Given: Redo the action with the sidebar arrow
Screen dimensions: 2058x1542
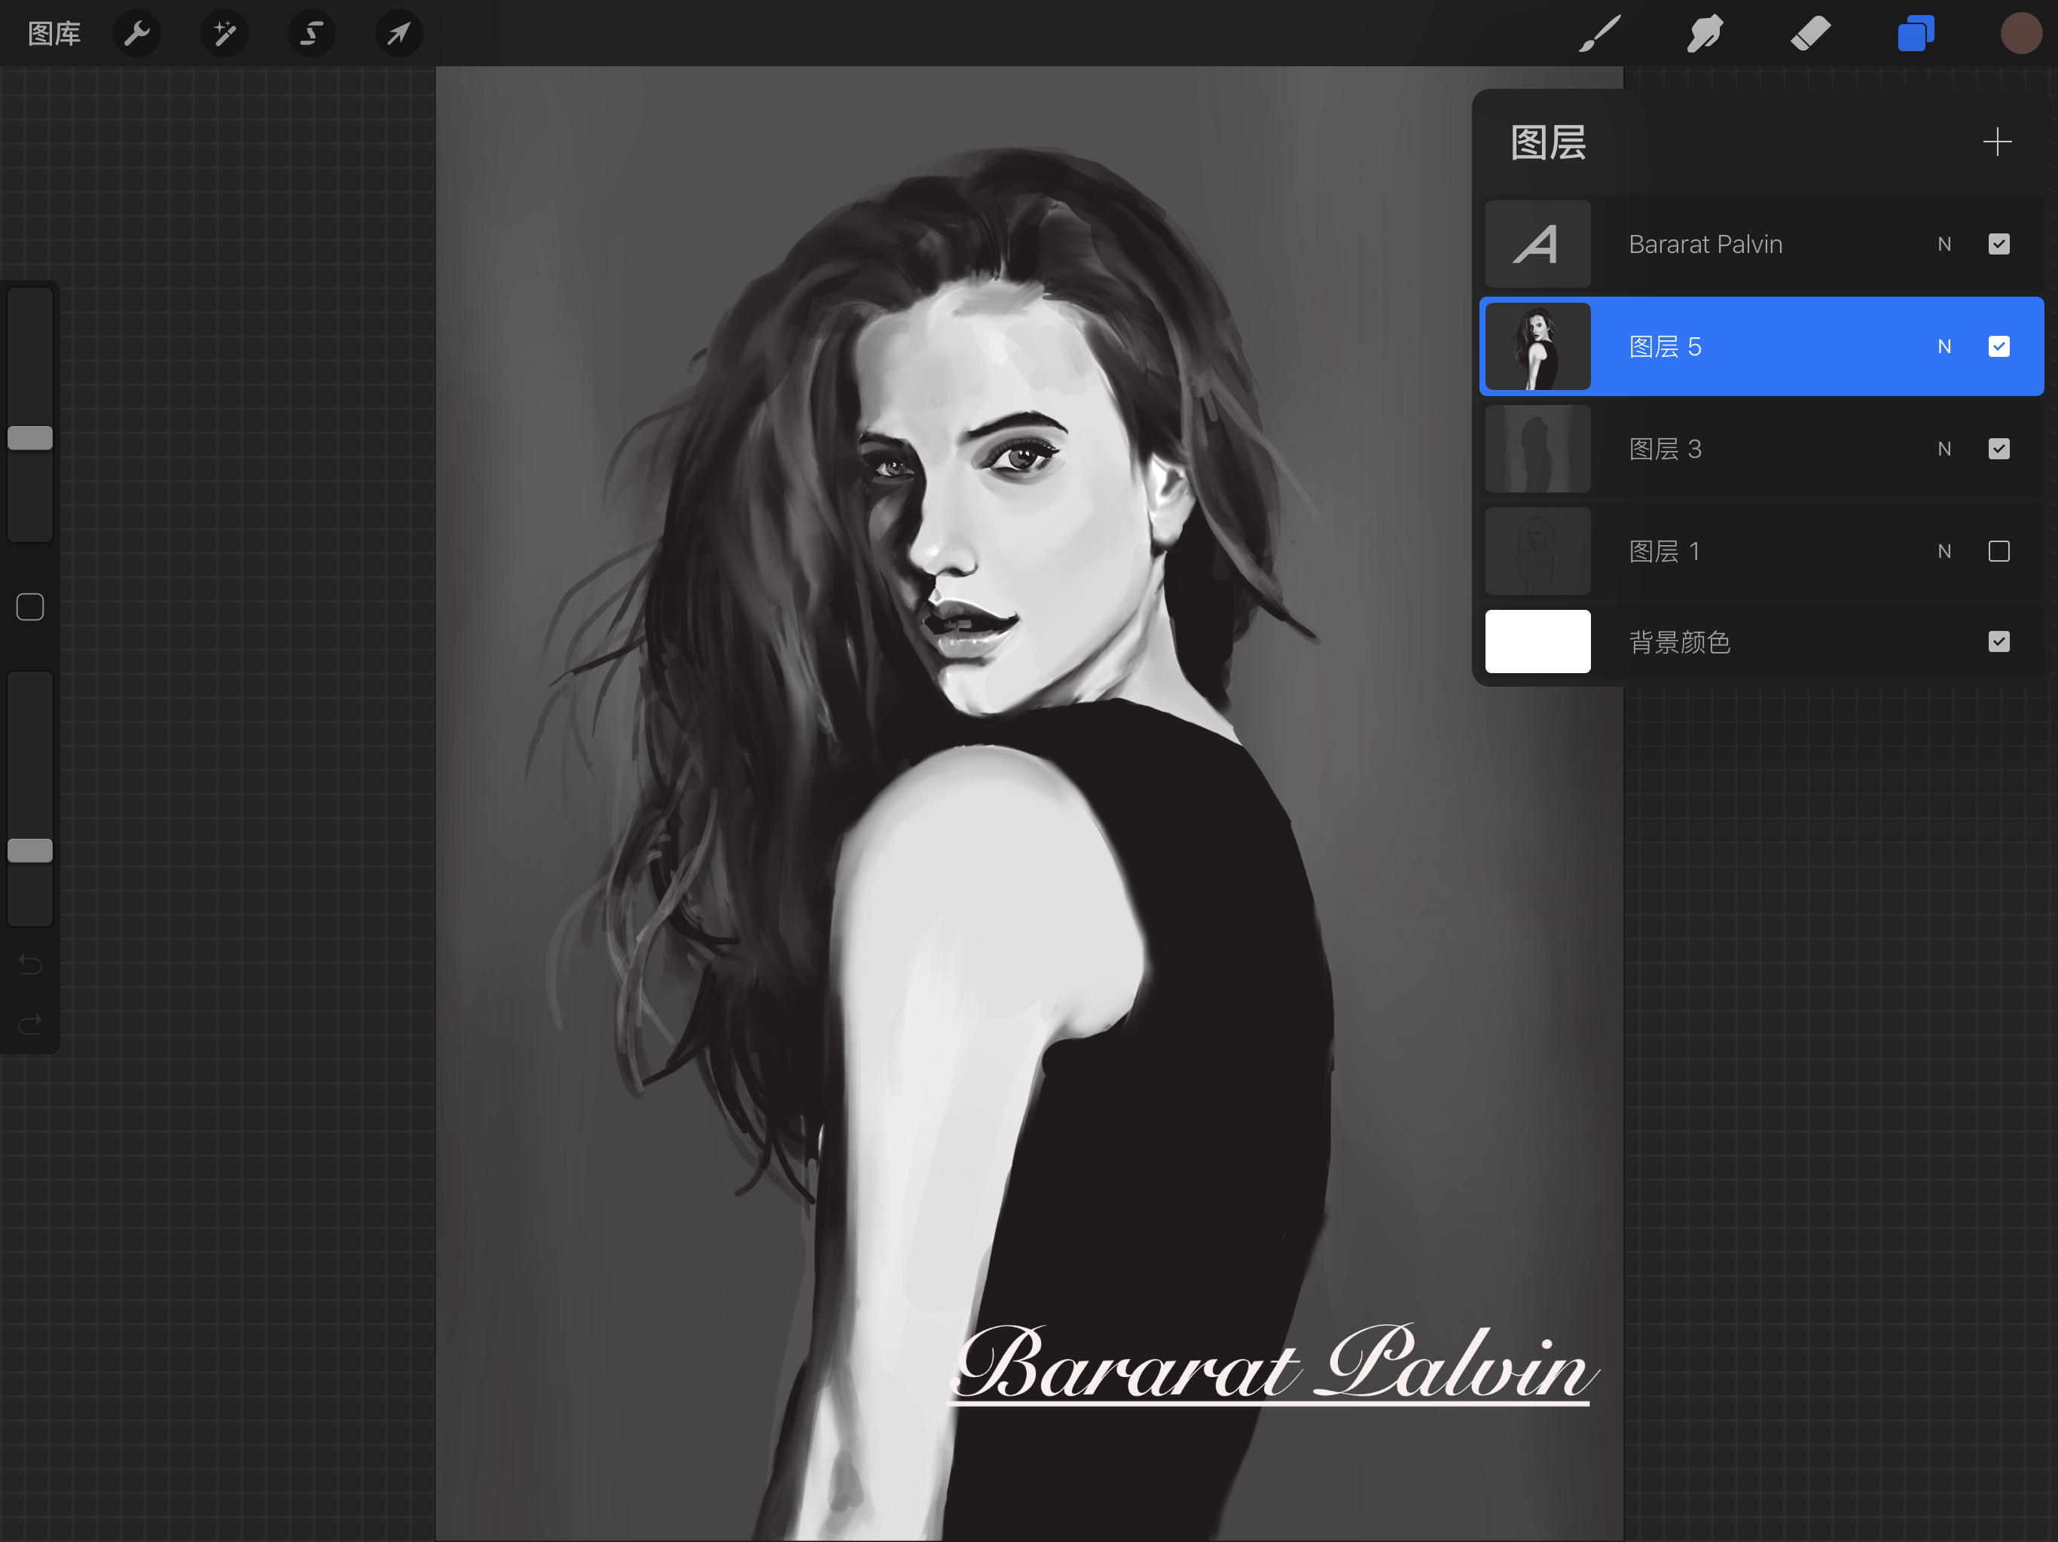Looking at the screenshot, I should 30,1024.
